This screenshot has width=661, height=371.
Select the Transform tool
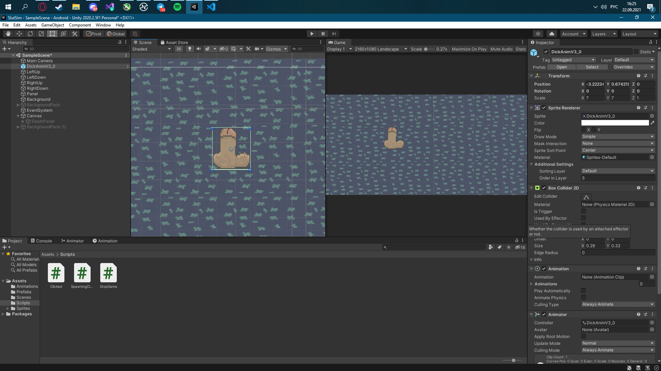(63, 34)
